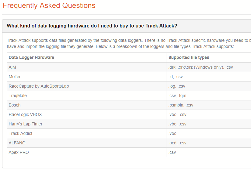Select the Data Logger Hardware column header
251x170 pixels.
point(87,57)
